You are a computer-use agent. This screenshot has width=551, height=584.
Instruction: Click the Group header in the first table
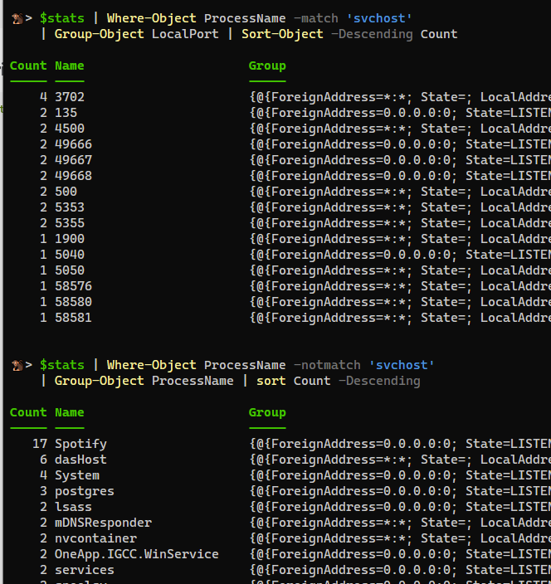coord(267,66)
